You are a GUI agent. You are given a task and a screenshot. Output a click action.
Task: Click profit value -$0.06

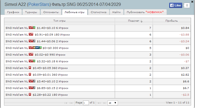tap(184, 55)
